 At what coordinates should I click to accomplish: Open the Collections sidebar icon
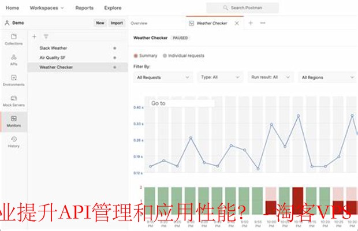[x=13, y=39]
